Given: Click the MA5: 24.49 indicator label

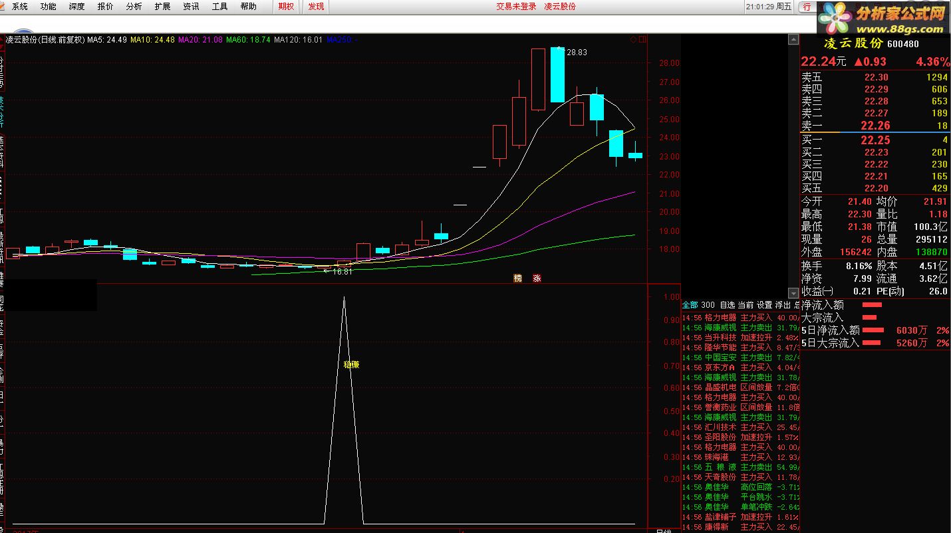Looking at the screenshot, I should point(107,40).
